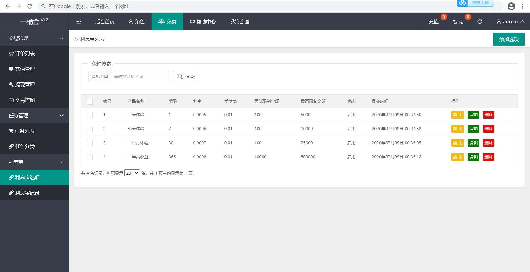
Task: Delete the 一年高收益 product
Action: click(489, 157)
